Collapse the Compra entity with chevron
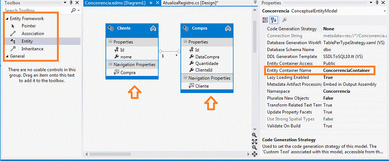The width and height of the screenshot is (389, 161). 228,28
